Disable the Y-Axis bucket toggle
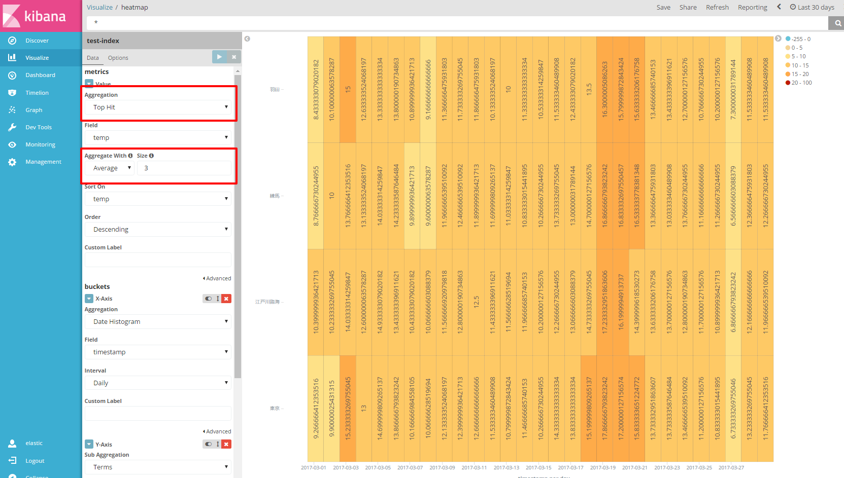The height and width of the screenshot is (478, 844). [209, 444]
